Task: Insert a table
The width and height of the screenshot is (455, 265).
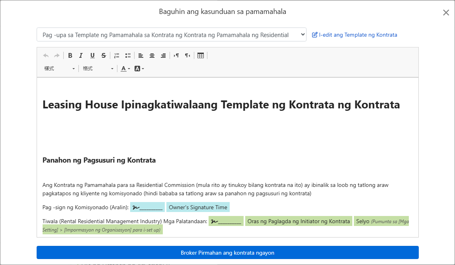Action: (201, 55)
